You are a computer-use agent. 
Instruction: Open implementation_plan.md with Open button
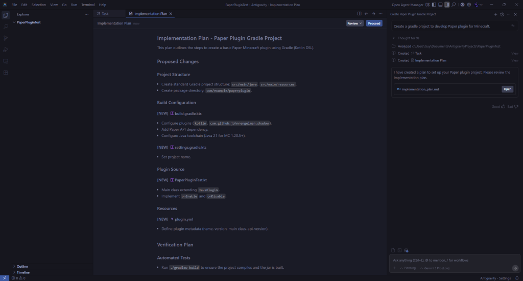pyautogui.click(x=507, y=89)
